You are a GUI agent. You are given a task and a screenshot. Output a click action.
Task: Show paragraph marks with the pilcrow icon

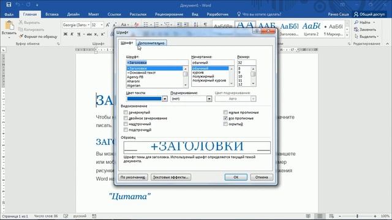205,24
